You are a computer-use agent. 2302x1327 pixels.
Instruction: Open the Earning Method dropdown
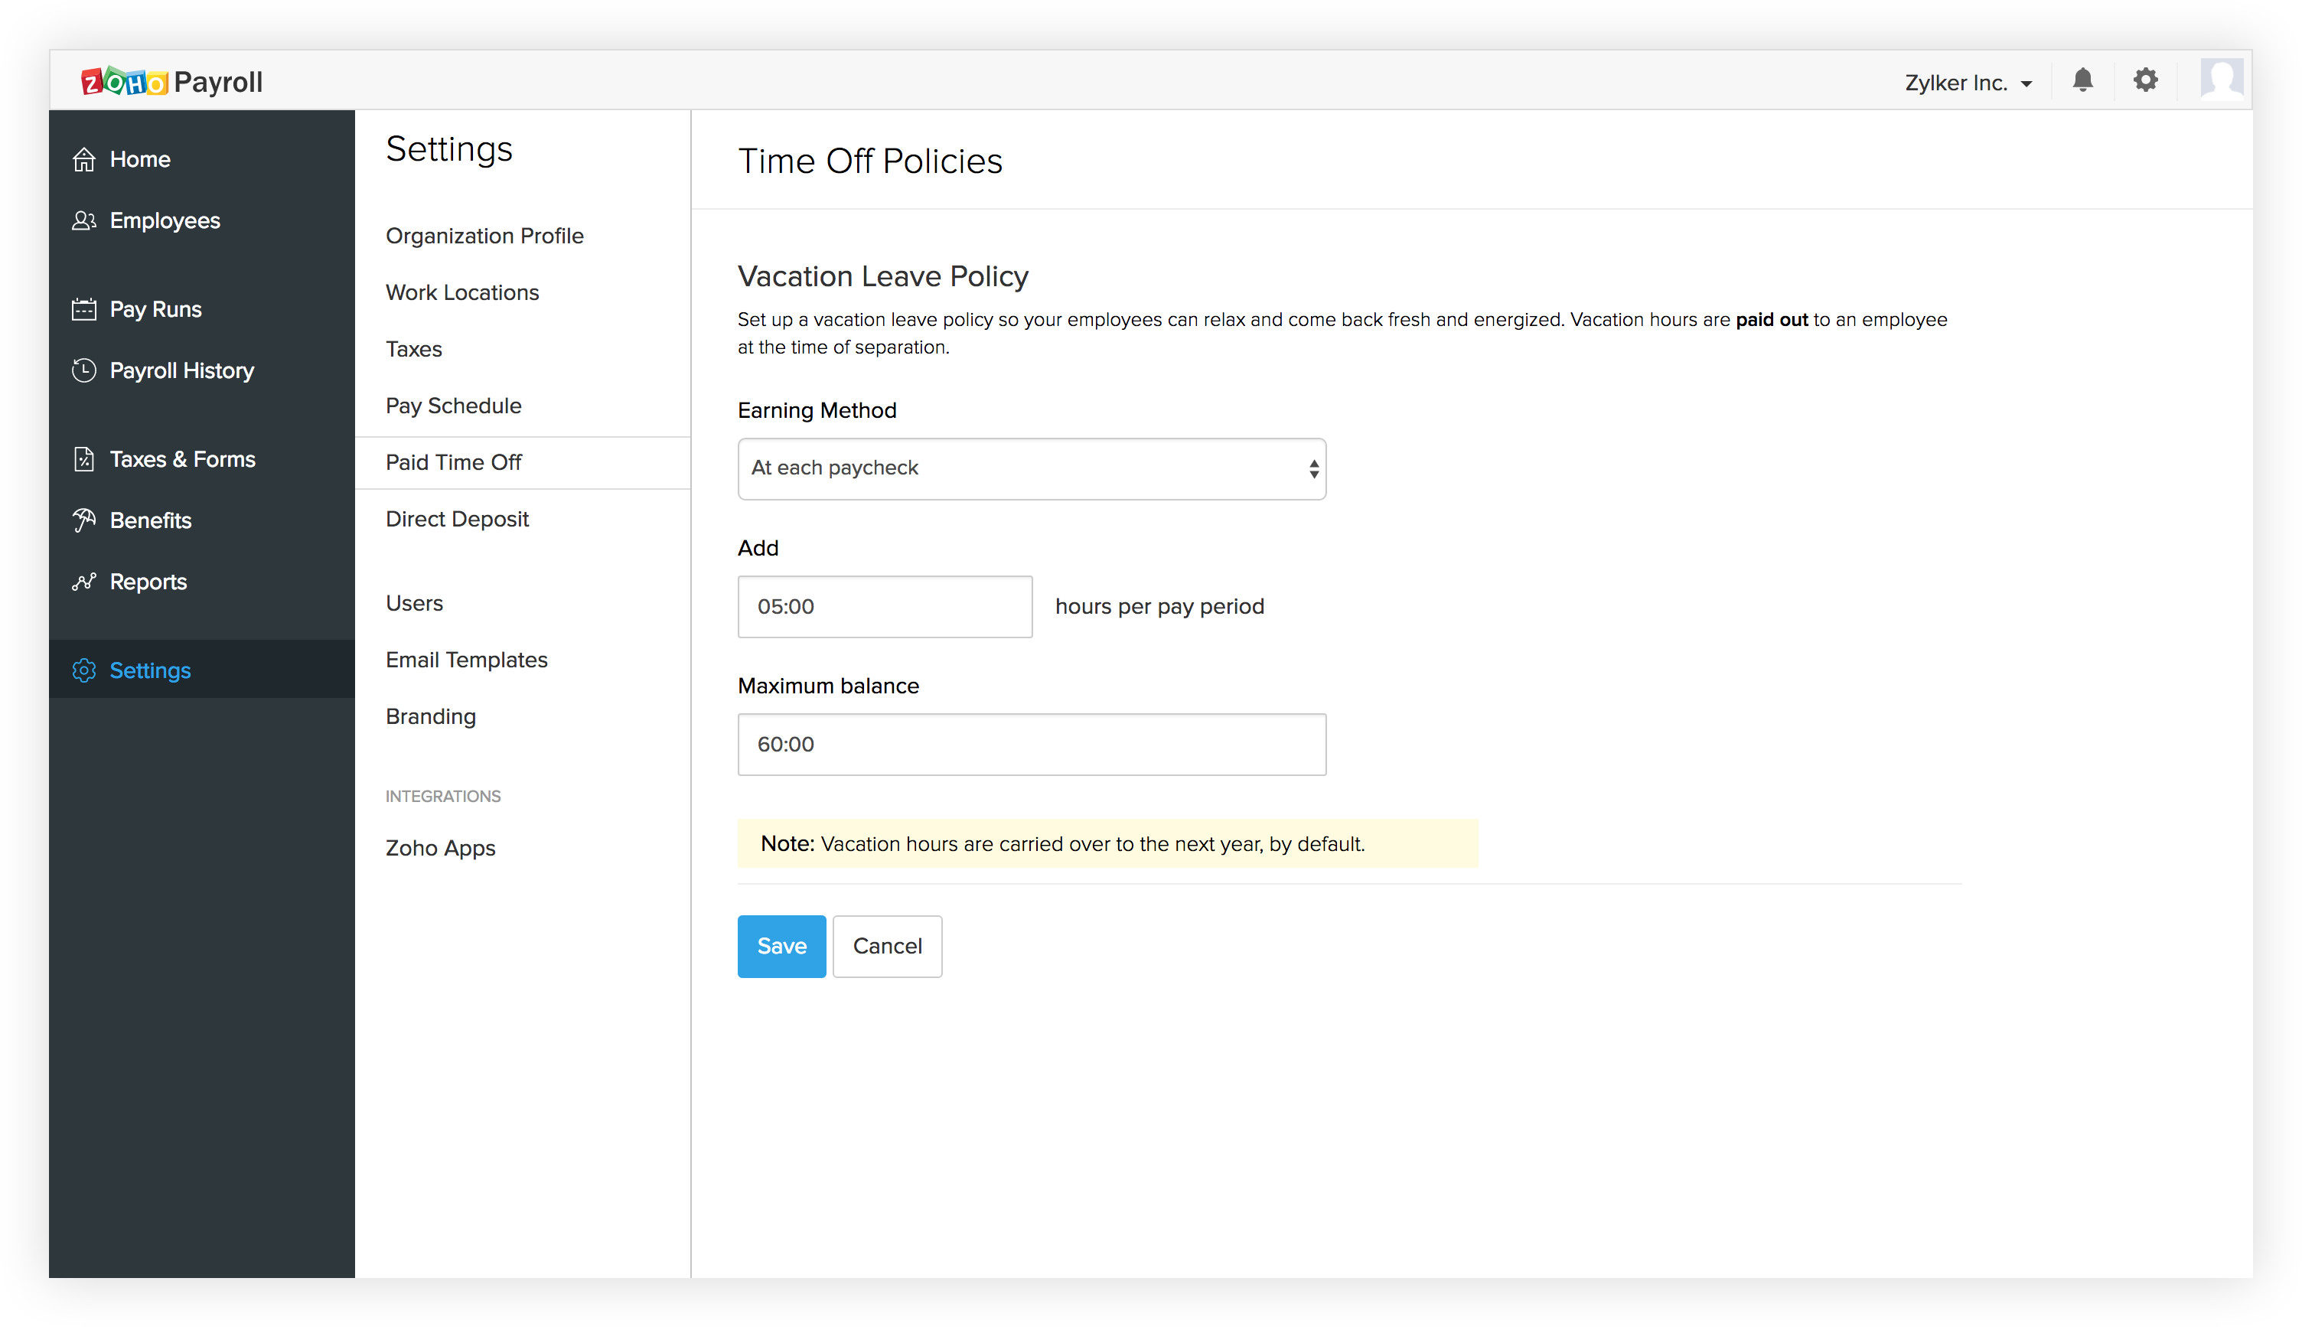[1031, 468]
